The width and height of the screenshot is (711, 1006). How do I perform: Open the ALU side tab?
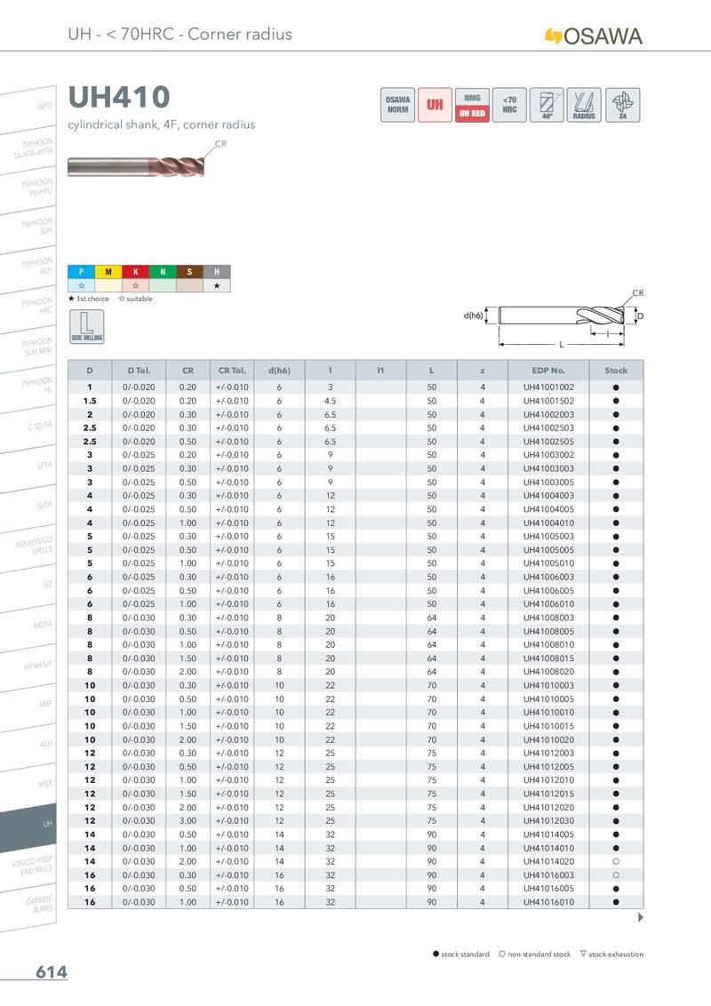[28, 747]
